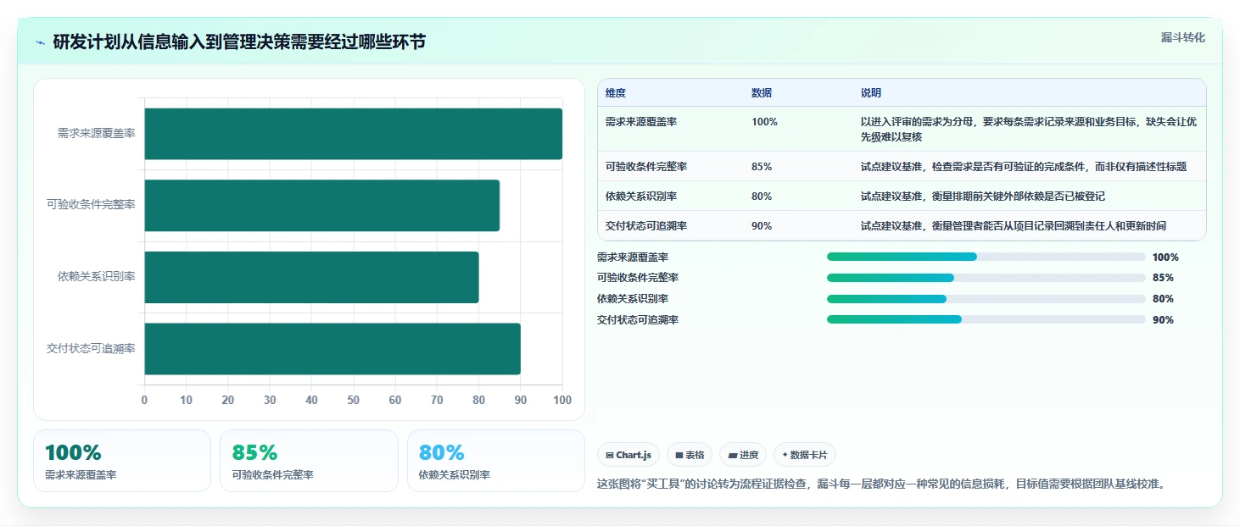Click the 80% value in the table

[762, 197]
